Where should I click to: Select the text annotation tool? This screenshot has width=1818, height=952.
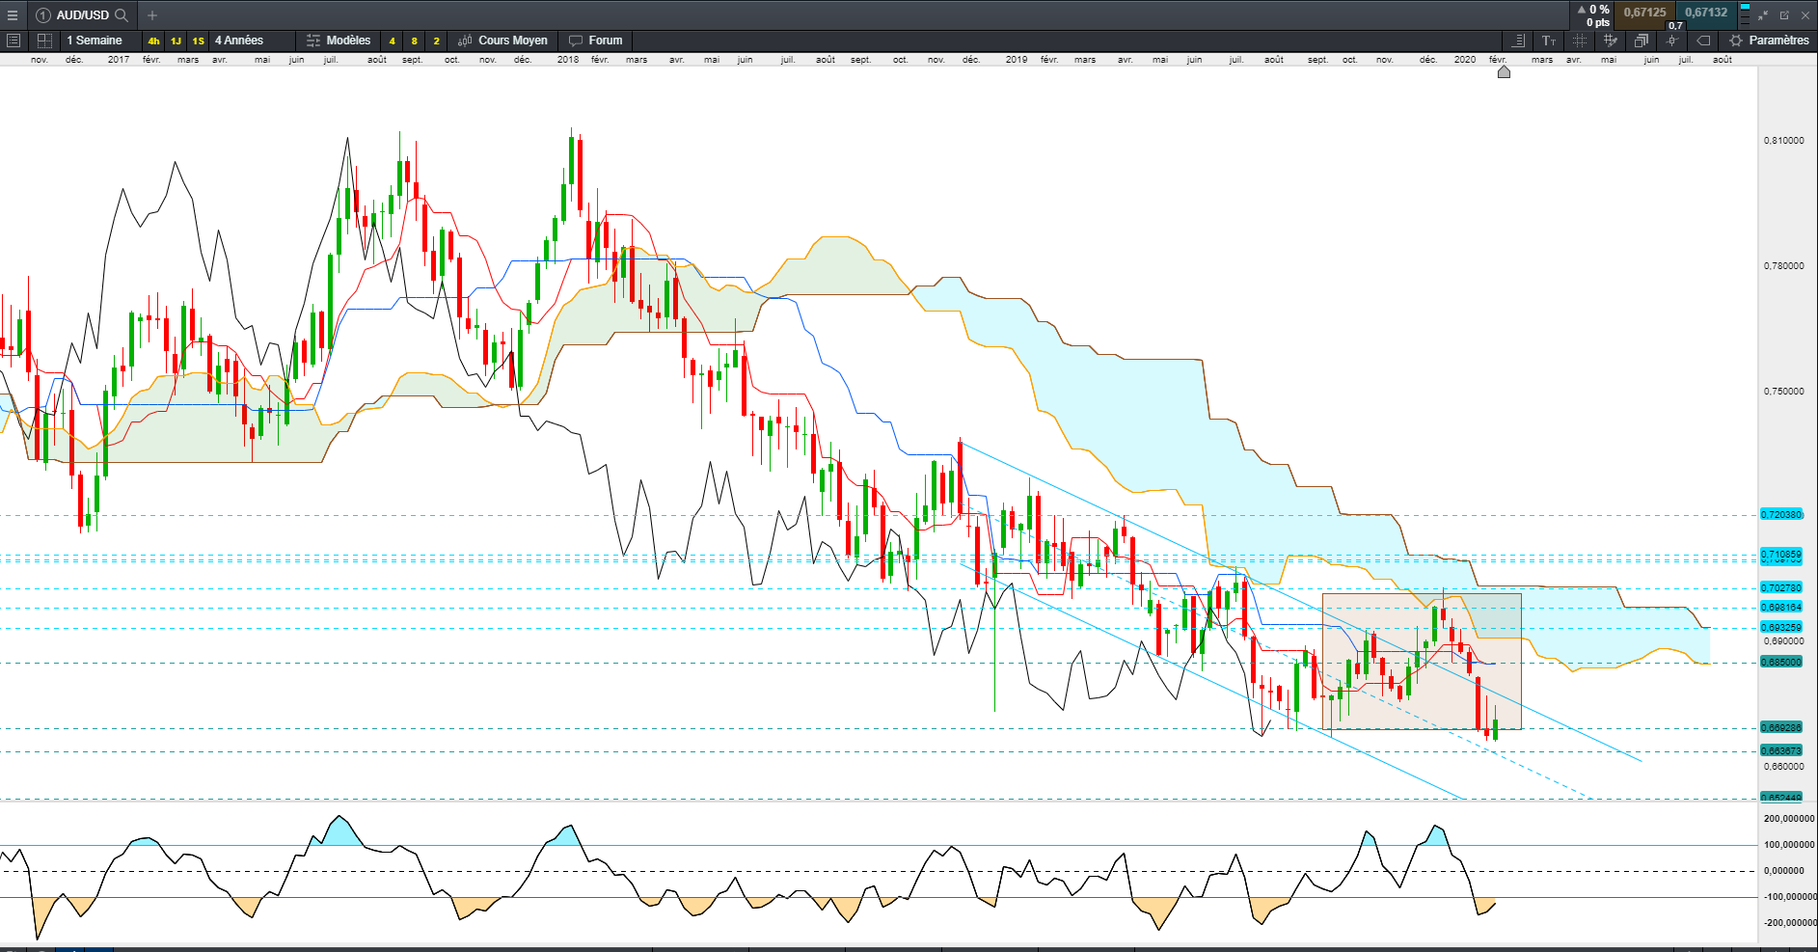point(1549,41)
